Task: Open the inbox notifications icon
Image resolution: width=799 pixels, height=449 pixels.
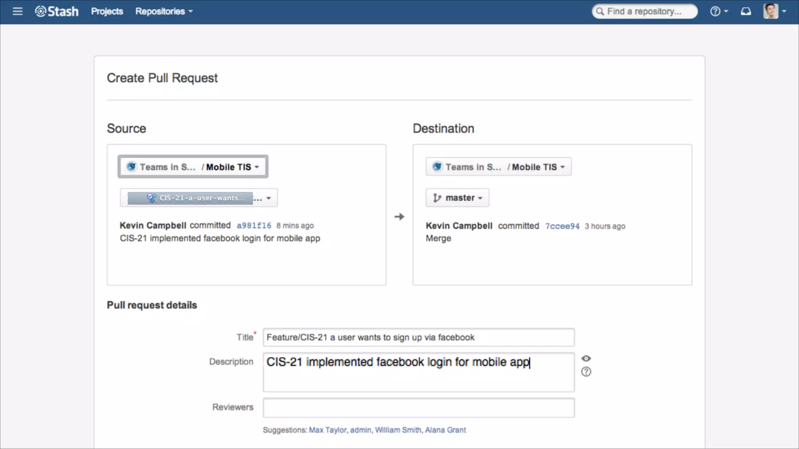Action: tap(746, 11)
